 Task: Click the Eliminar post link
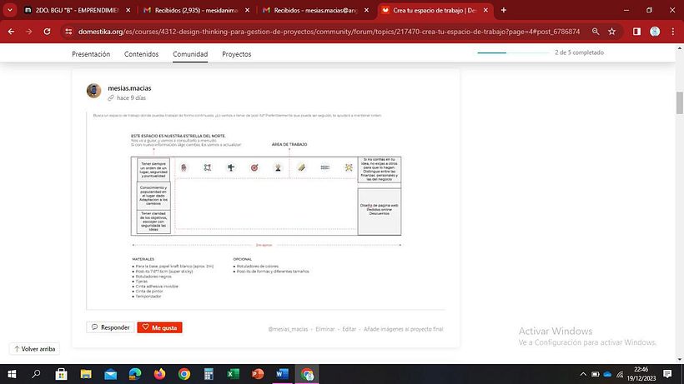pyautogui.click(x=325, y=329)
